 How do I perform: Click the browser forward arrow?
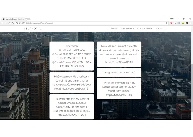(x=6, y=23)
